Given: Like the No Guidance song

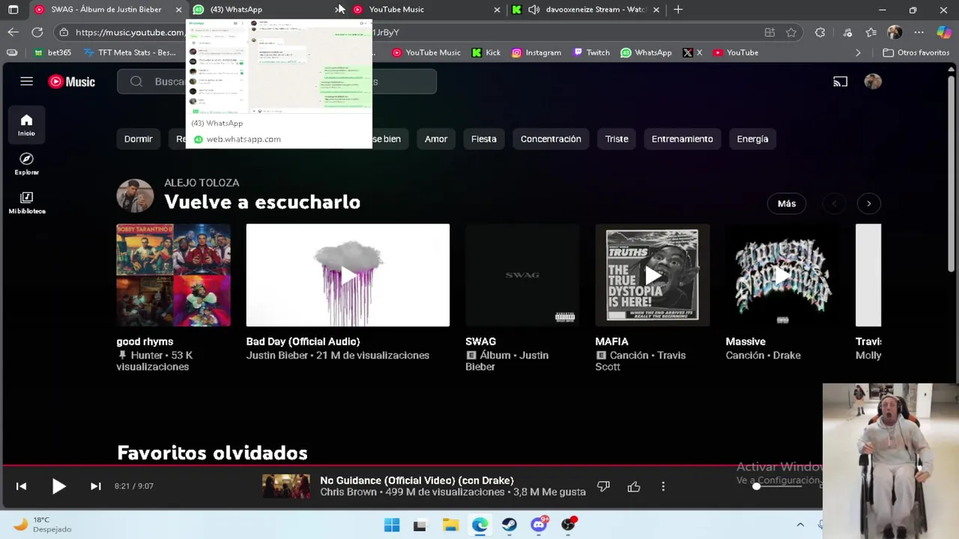Looking at the screenshot, I should pos(634,487).
